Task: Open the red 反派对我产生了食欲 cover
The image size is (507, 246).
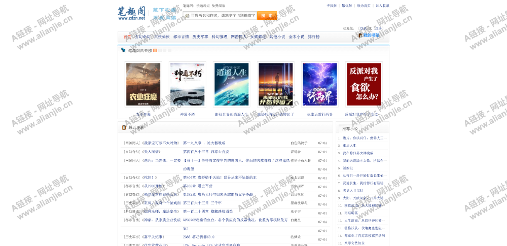Action: coord(364,84)
